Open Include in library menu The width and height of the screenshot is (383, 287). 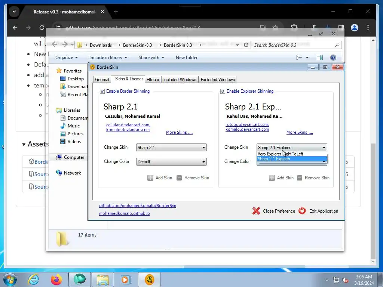point(108,58)
